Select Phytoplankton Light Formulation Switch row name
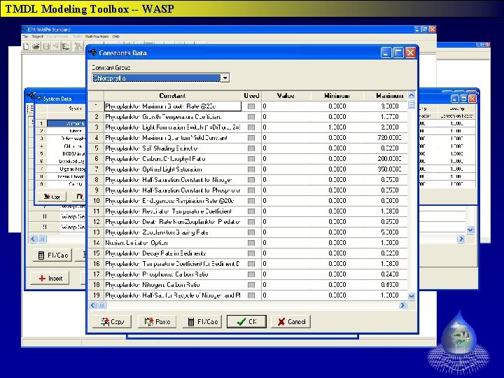This screenshot has height=378, width=504. click(x=173, y=127)
